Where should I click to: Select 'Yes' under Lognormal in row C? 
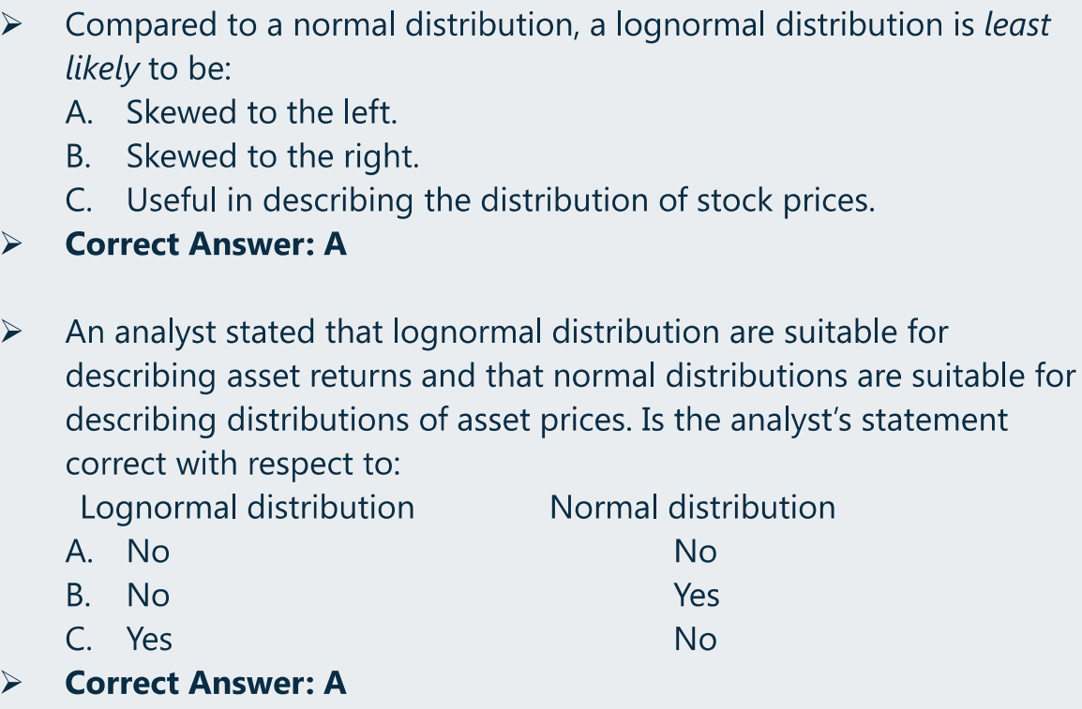point(150,640)
